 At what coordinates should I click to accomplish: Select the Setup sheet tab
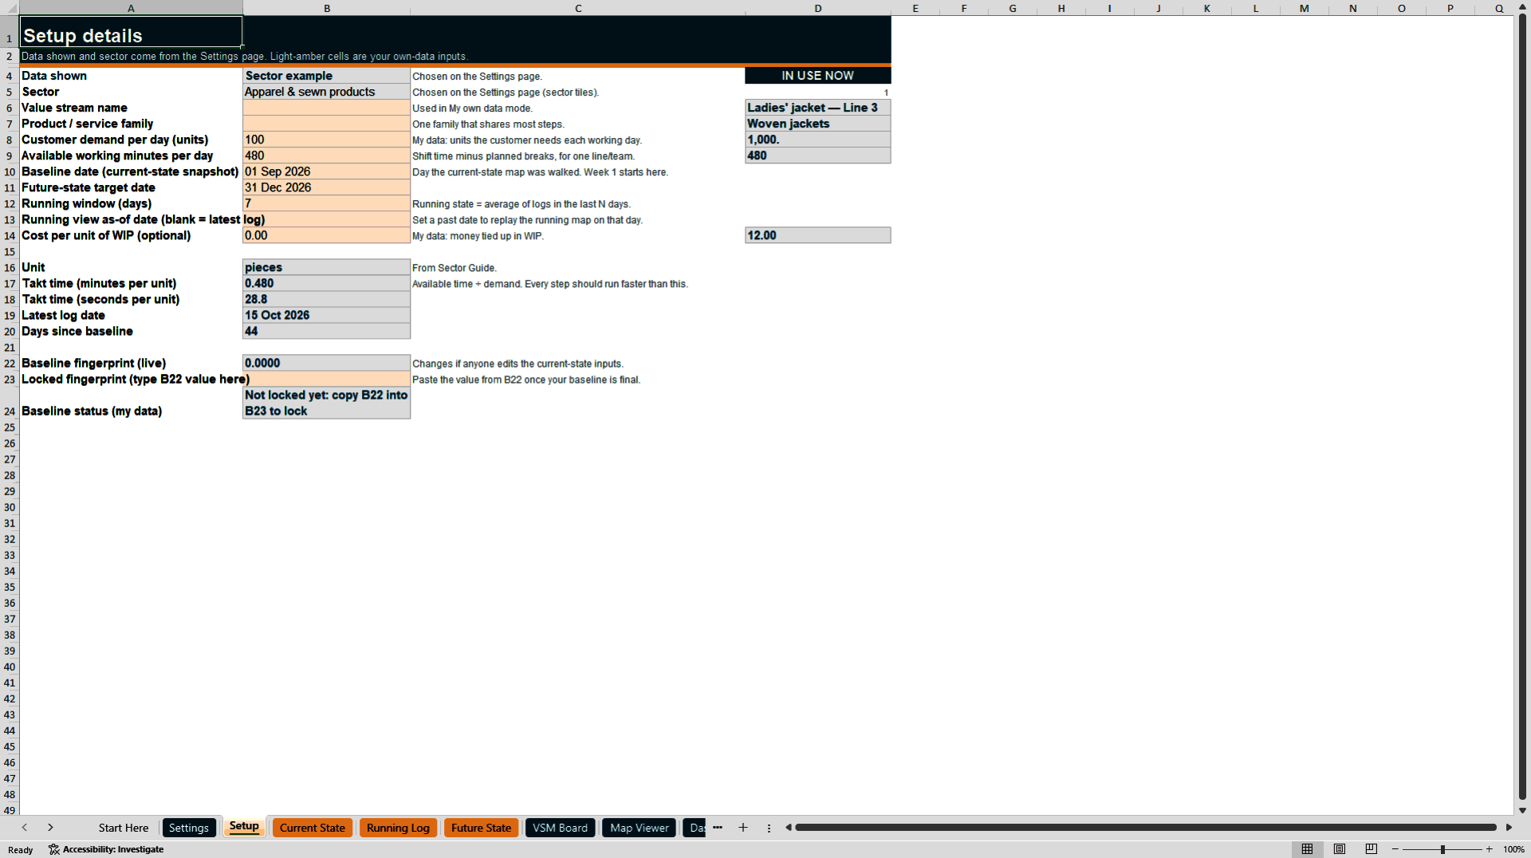click(x=244, y=827)
